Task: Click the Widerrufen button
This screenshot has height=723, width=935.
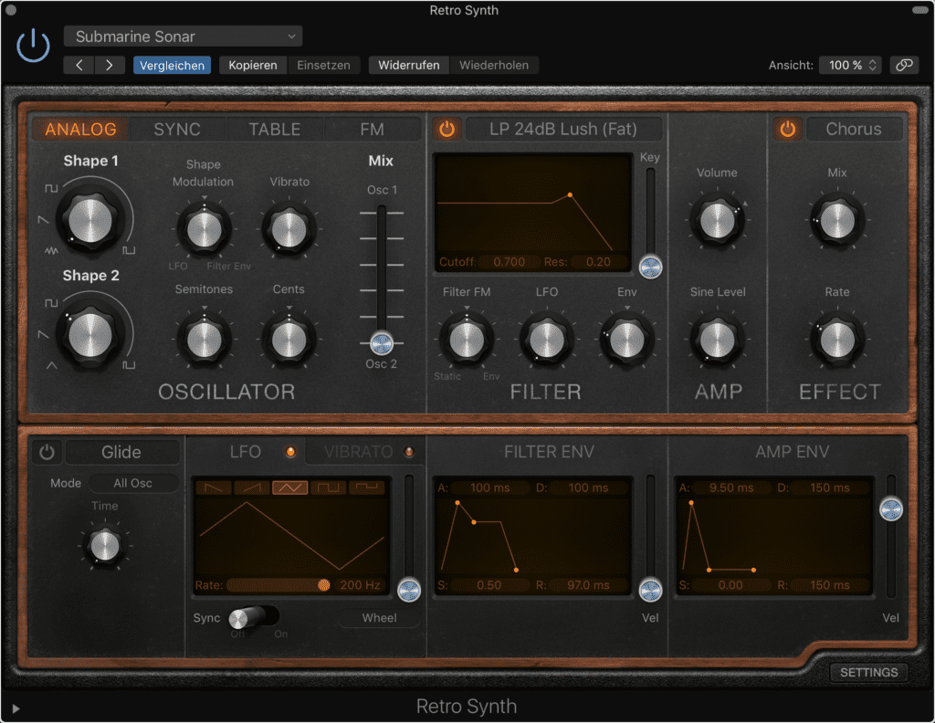Action: coord(408,65)
